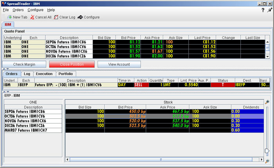The height and width of the screenshot is (168, 274).
Task: Click the 450.0 bp bid price
Action: [x=125, y=111]
